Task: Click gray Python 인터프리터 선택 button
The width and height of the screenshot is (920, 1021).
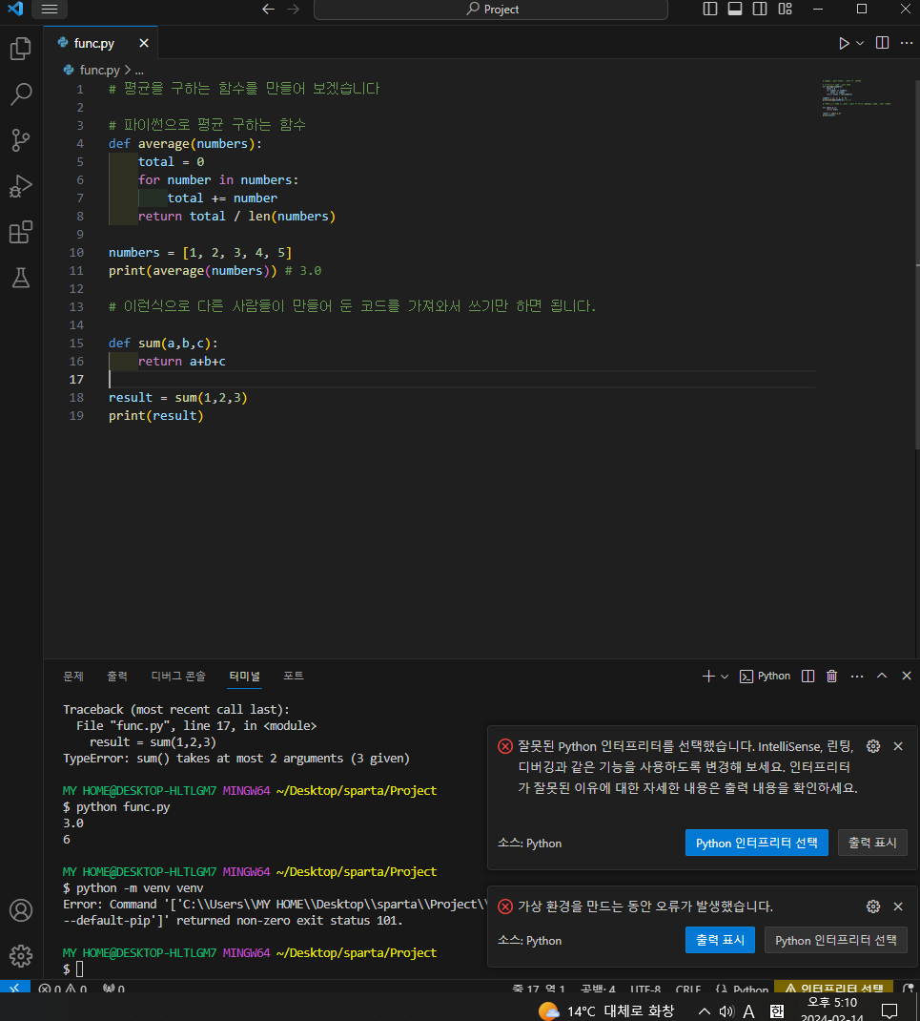Action: [836, 940]
